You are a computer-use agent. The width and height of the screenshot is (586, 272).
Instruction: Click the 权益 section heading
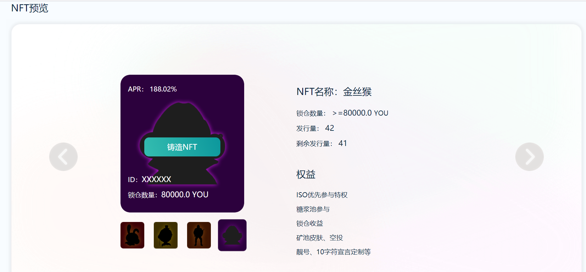click(x=306, y=174)
